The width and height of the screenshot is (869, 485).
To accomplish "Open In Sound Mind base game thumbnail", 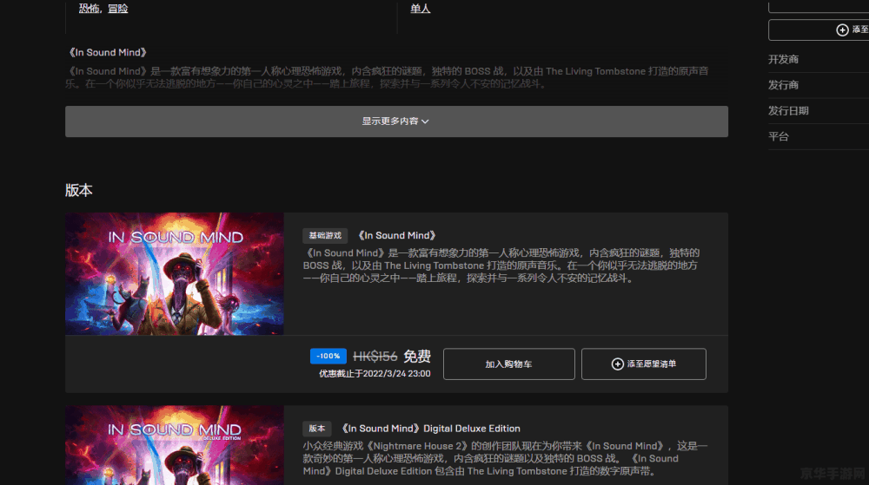I will (x=175, y=274).
